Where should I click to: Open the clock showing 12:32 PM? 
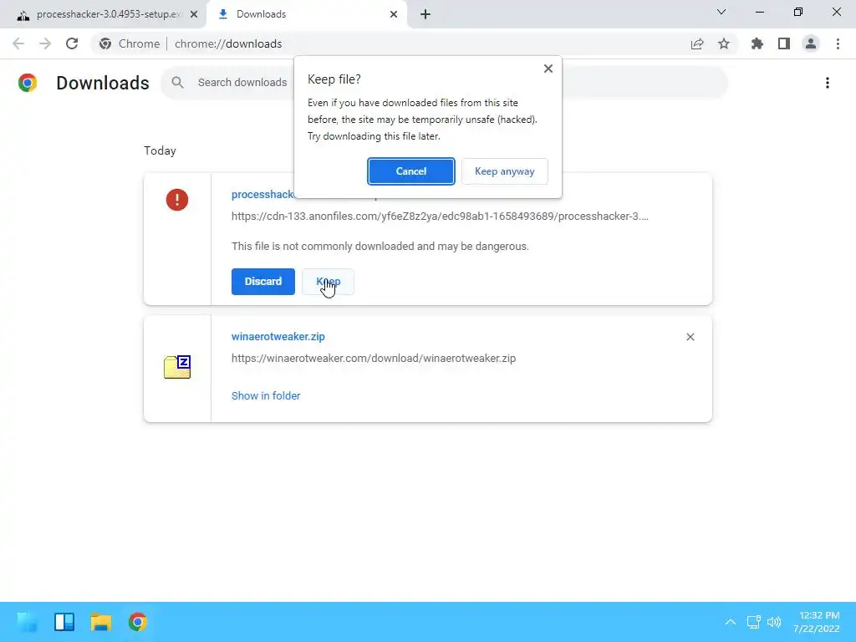click(x=817, y=622)
